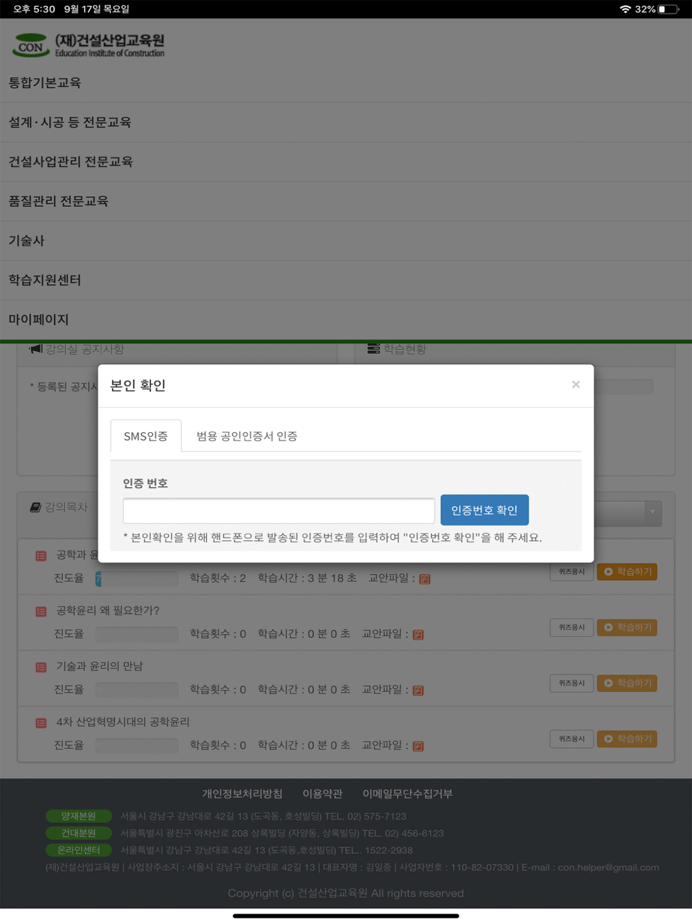Click progress bar of first 공학과 lecture
The height and width of the screenshot is (924, 692).
pos(136,578)
